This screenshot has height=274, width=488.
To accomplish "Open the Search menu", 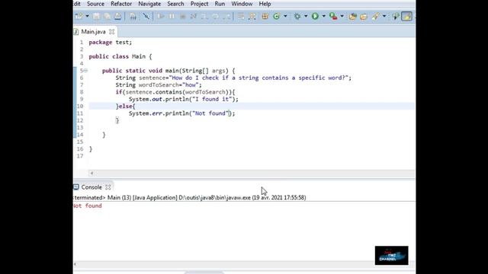I will 175,4.
